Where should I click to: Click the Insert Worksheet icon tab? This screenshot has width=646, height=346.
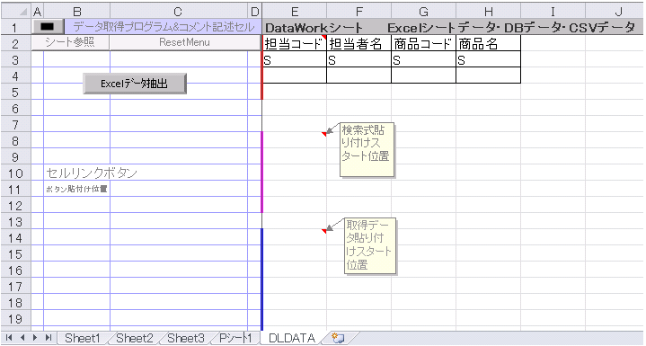coord(338,339)
